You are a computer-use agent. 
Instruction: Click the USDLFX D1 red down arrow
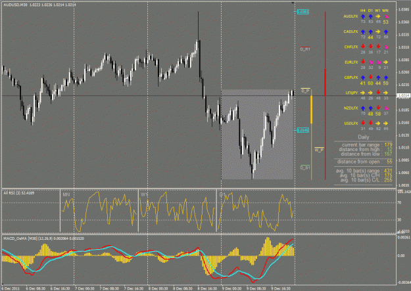(370, 123)
